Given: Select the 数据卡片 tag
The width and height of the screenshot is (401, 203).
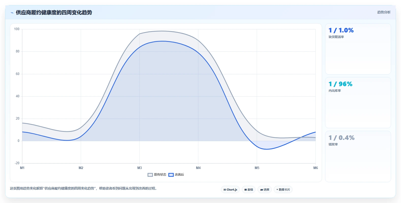Looking at the screenshot, I should 283,190.
